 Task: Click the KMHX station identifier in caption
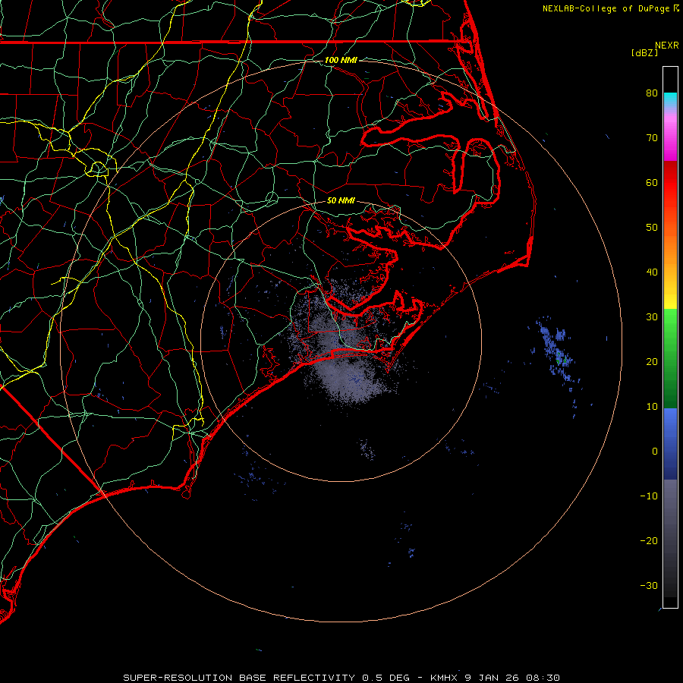coord(444,678)
